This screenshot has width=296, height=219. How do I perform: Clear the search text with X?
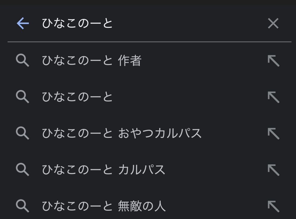tap(273, 24)
